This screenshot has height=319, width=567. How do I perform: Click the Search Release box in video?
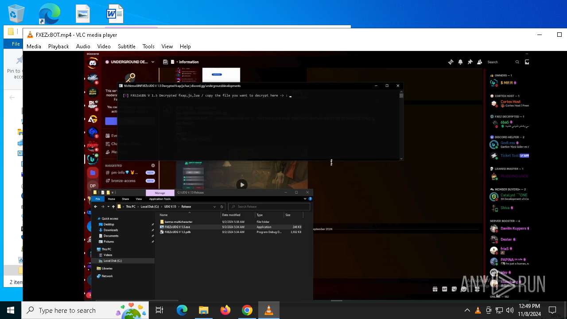click(x=269, y=206)
